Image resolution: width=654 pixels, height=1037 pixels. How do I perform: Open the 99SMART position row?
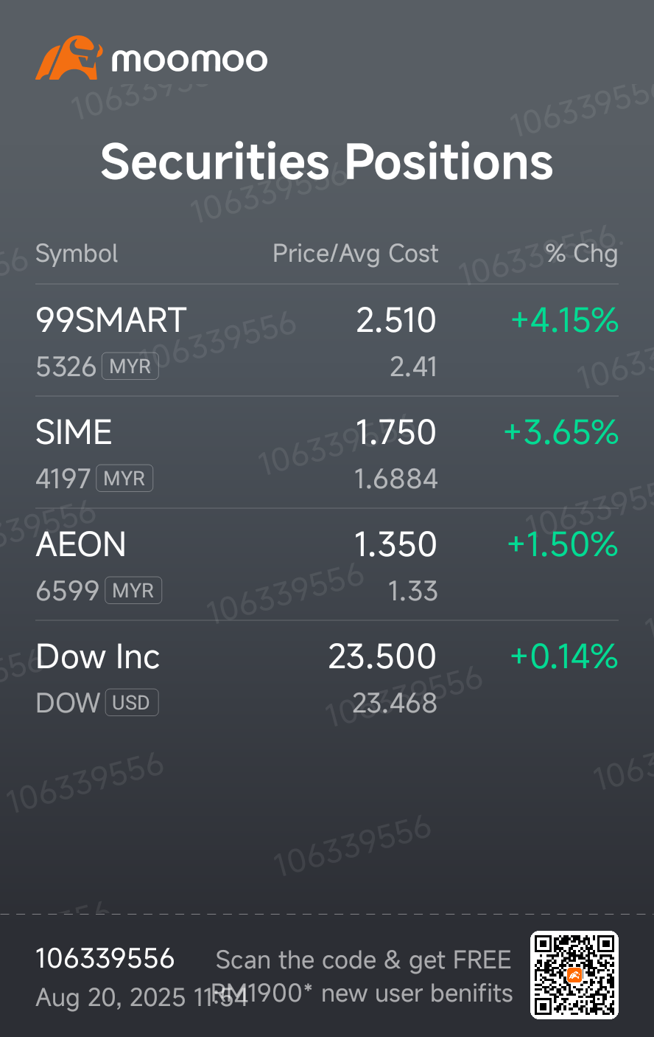pos(327,341)
